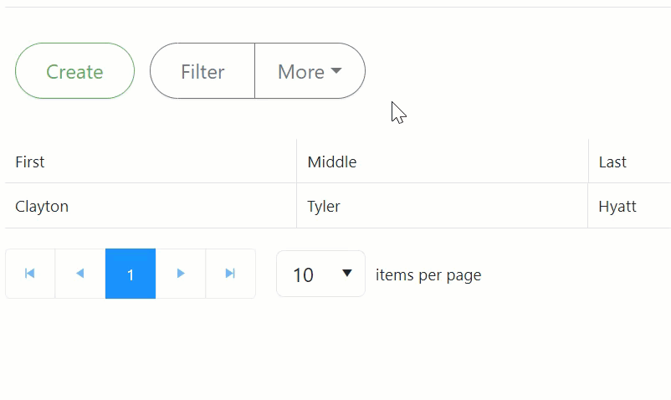
Task: Click the items-per-page dropdown arrow
Action: coord(347,274)
